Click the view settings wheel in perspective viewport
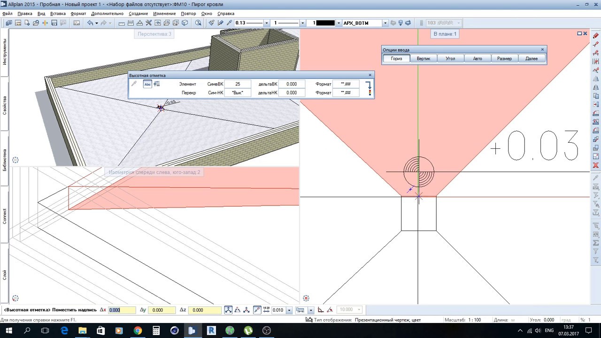This screenshot has height=338, width=601. (x=15, y=160)
